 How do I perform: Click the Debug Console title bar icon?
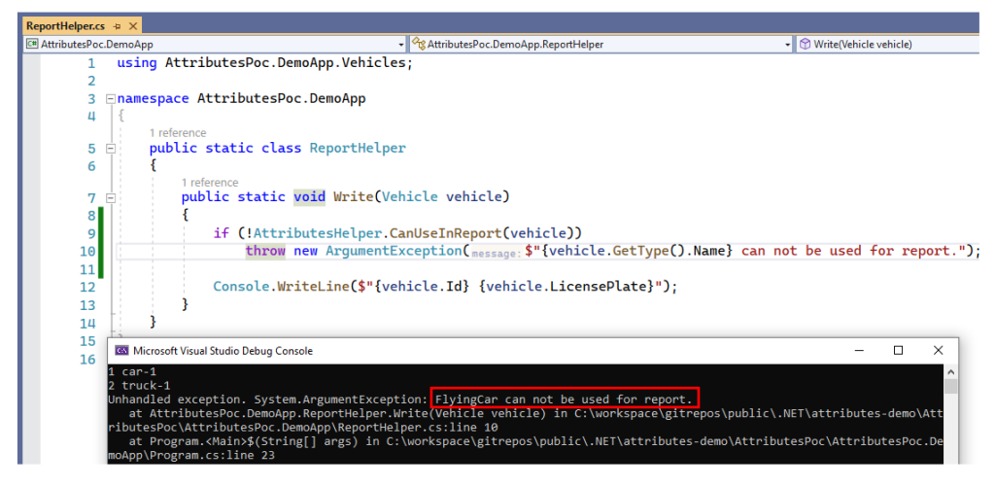120,351
